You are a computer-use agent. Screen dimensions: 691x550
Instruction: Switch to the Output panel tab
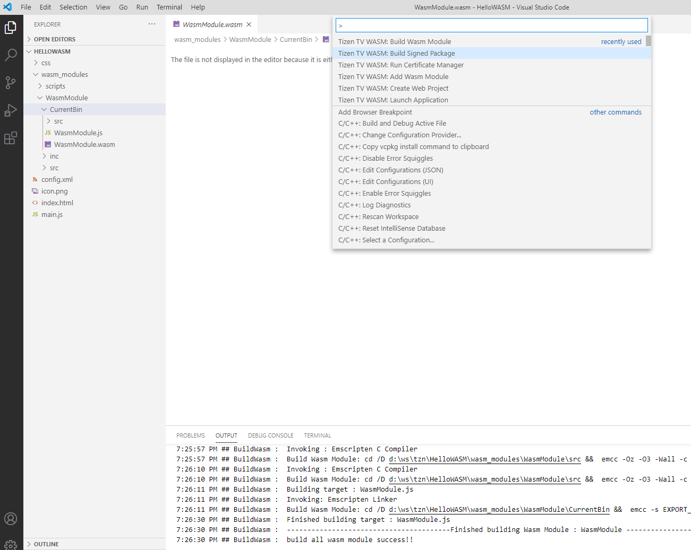[226, 435]
